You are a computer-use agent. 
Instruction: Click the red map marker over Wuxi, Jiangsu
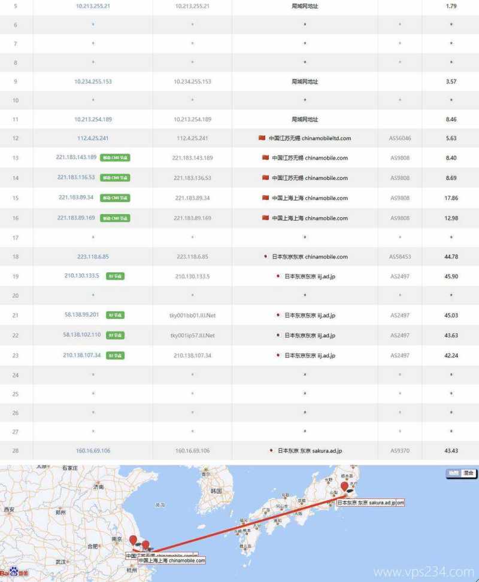point(133,541)
